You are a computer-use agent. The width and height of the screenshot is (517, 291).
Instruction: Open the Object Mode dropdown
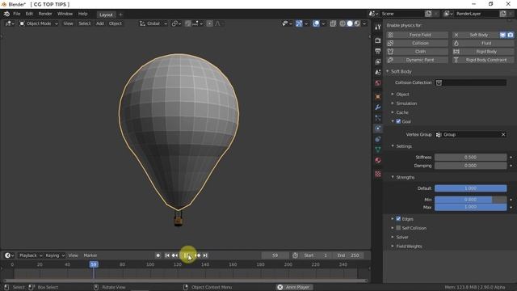pos(39,23)
